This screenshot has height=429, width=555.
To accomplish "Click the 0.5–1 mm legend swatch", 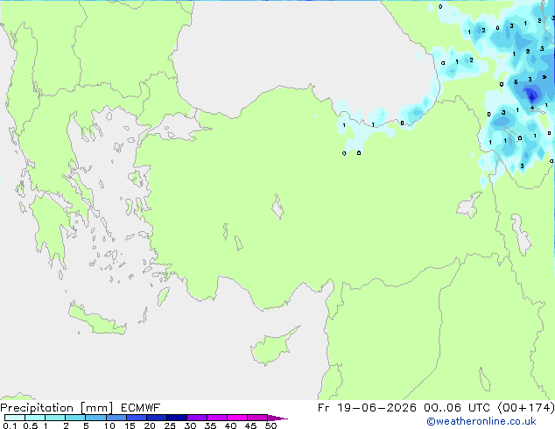I will pos(35,418).
